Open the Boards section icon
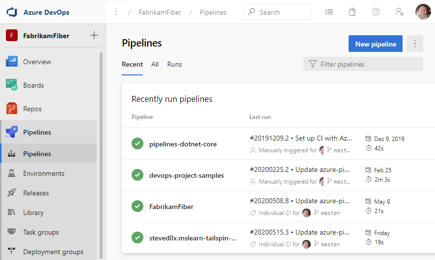The height and width of the screenshot is (260, 435). click(x=12, y=85)
